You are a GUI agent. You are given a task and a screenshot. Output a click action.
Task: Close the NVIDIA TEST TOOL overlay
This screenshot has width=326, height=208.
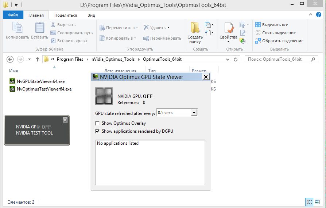click(65, 120)
